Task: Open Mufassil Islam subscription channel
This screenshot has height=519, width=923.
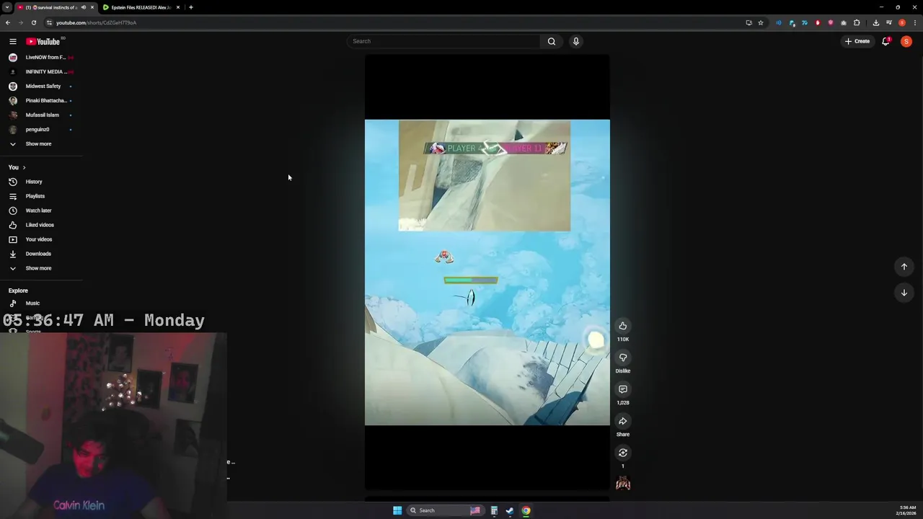Action: click(x=41, y=115)
